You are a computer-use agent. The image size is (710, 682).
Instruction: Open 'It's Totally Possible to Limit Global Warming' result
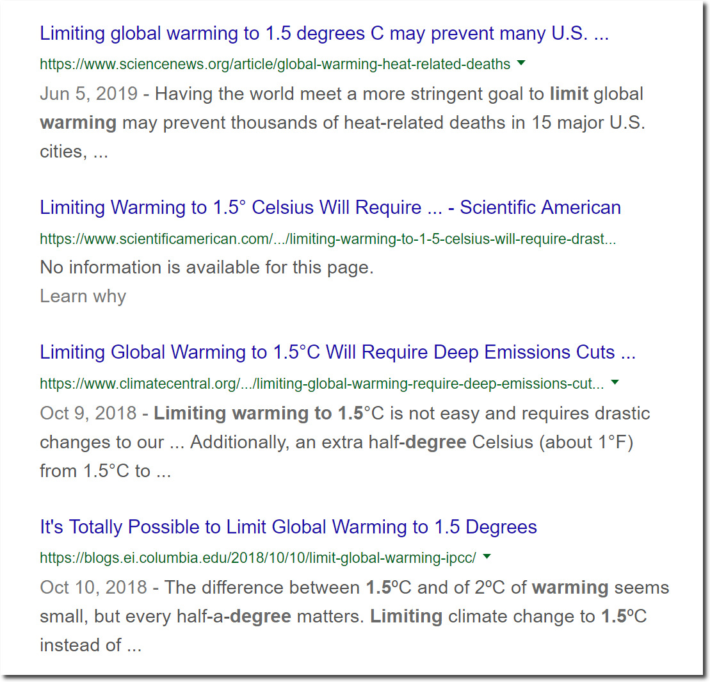(289, 527)
